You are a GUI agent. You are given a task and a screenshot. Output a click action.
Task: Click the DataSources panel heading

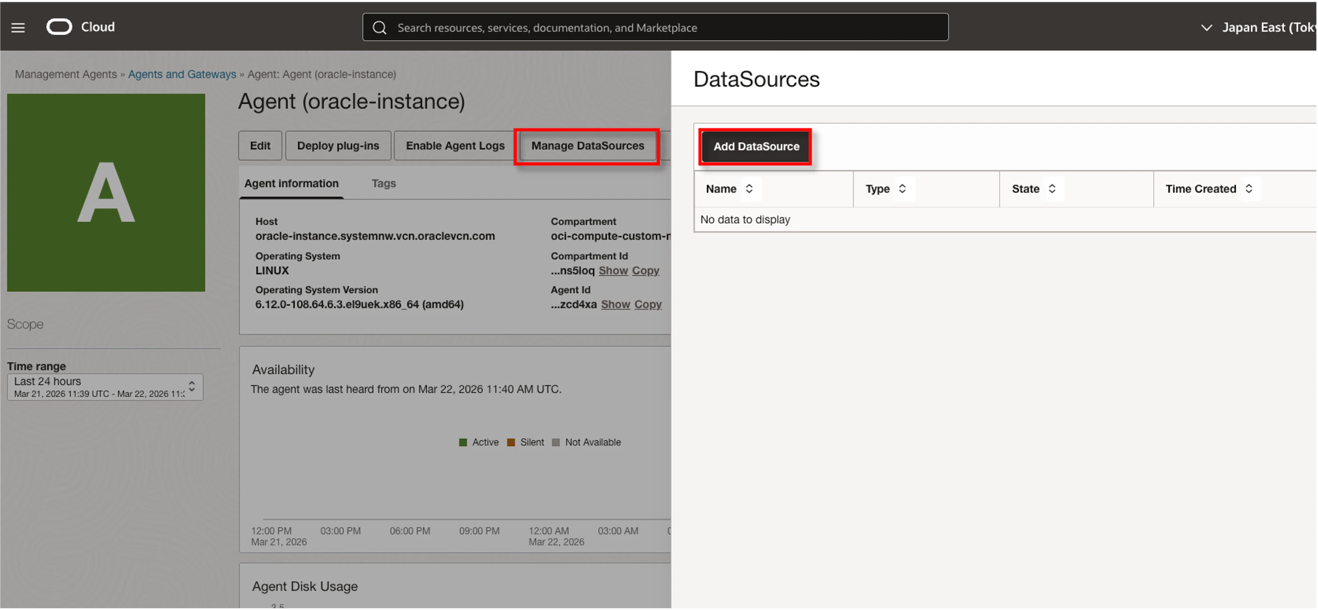point(756,79)
